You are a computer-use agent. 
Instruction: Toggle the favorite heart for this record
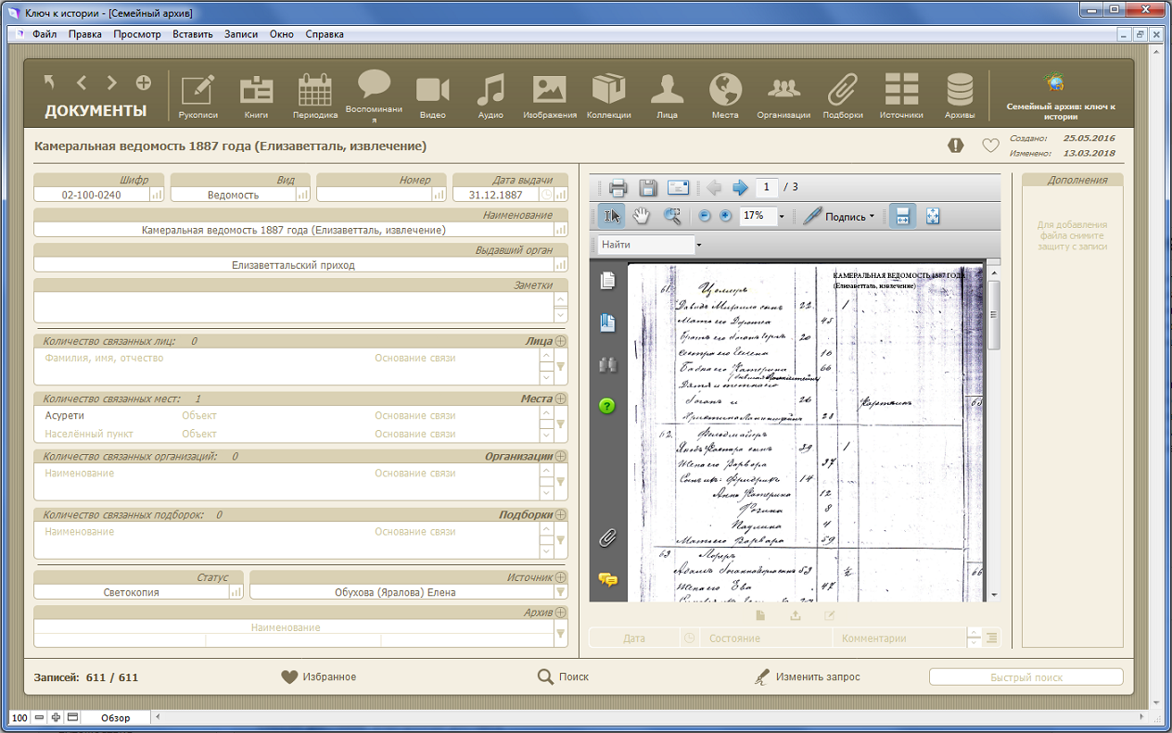(x=990, y=145)
